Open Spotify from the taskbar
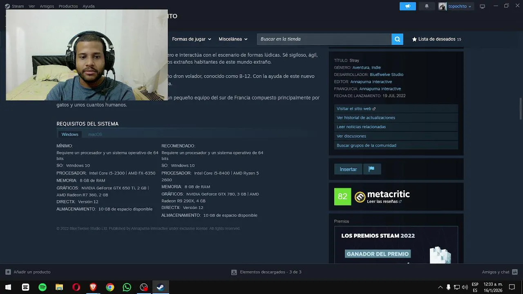523x294 pixels. [x=42, y=287]
